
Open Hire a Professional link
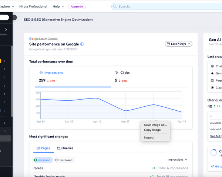pos(33,7)
